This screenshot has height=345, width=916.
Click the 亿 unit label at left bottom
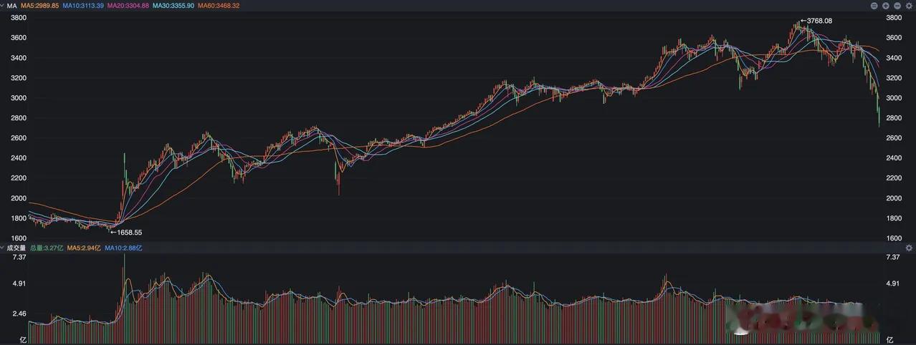click(23, 339)
